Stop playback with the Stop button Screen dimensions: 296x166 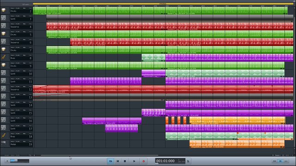125,161
